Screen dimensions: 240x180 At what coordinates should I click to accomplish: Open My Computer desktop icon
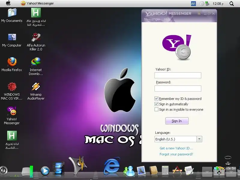point(12,40)
